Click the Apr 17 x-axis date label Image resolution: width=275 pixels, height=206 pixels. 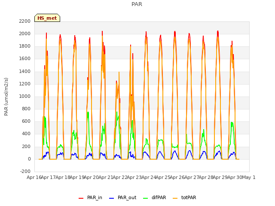pos(49,177)
